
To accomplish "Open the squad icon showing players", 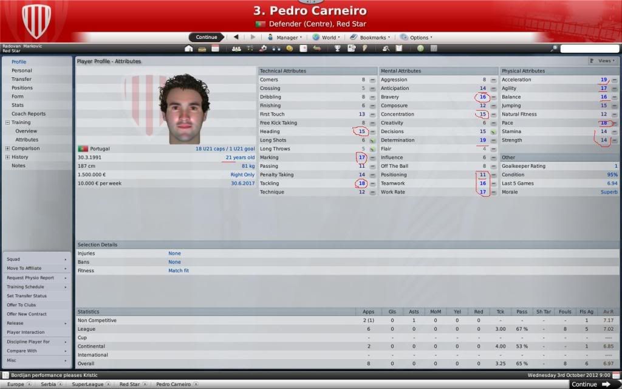I will coord(236,49).
